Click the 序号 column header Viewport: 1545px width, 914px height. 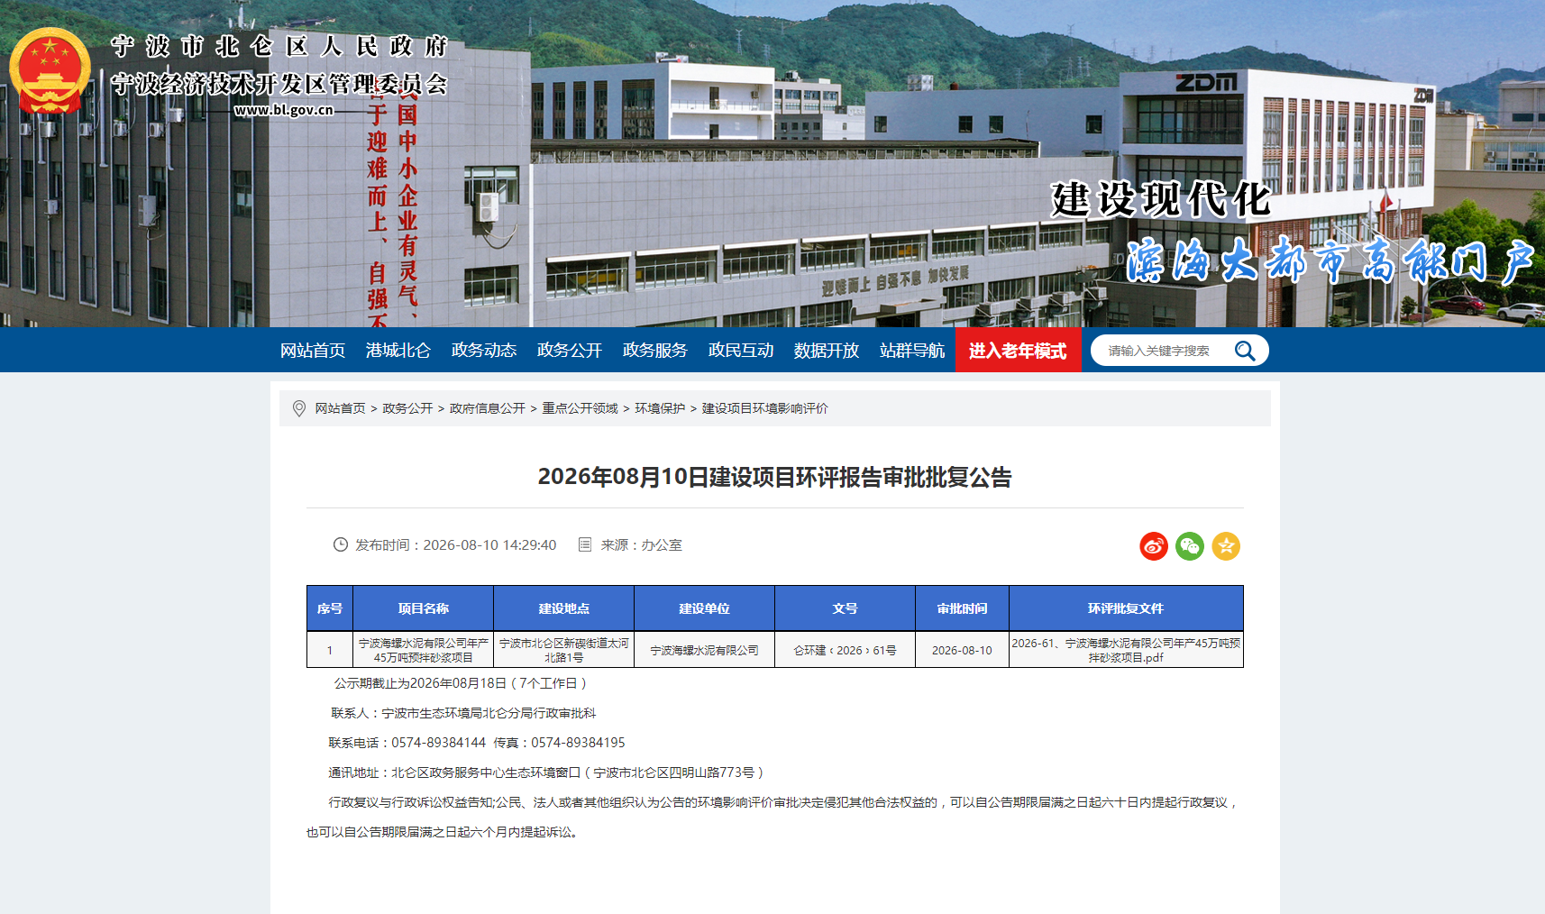(330, 608)
